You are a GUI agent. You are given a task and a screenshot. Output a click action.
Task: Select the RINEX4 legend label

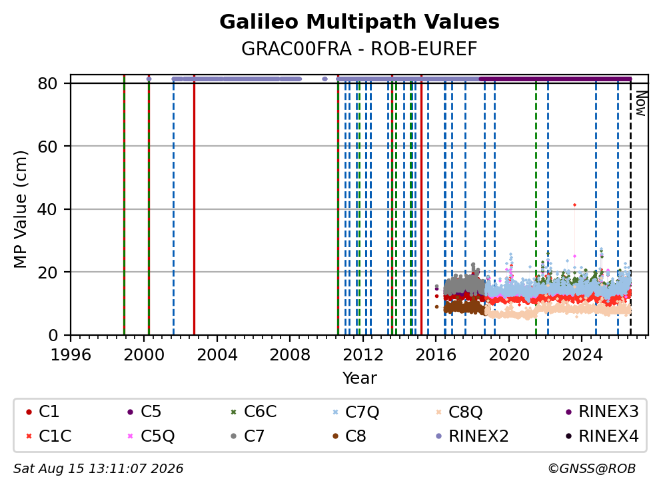[609, 436]
